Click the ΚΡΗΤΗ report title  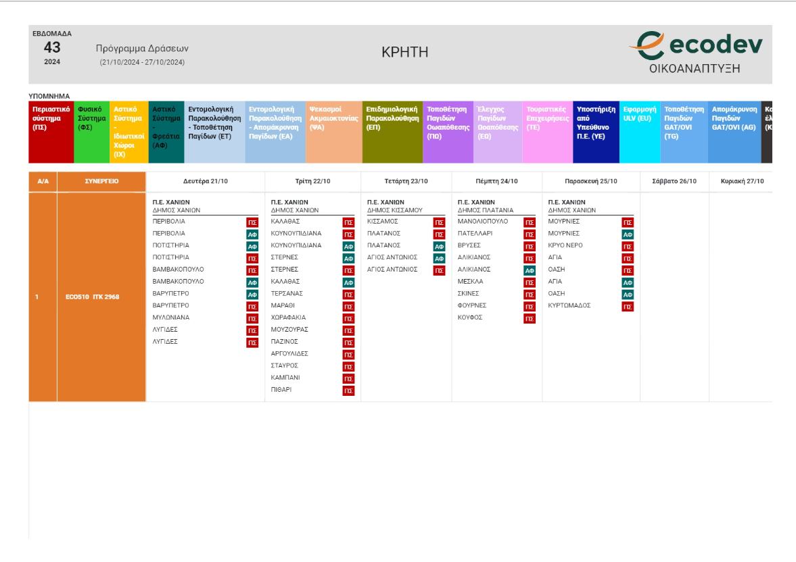pos(404,53)
